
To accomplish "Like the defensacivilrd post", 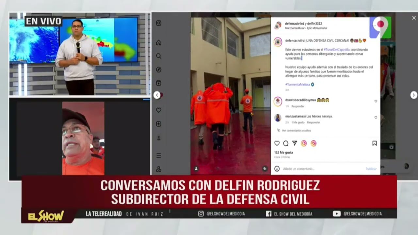I will click(x=277, y=143).
